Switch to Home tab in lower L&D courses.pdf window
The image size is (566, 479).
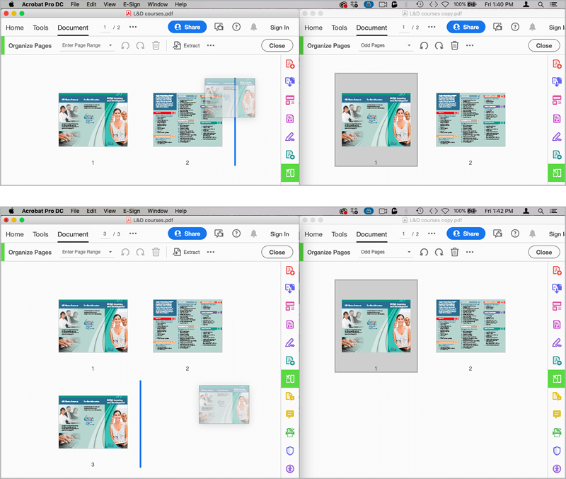click(x=14, y=234)
